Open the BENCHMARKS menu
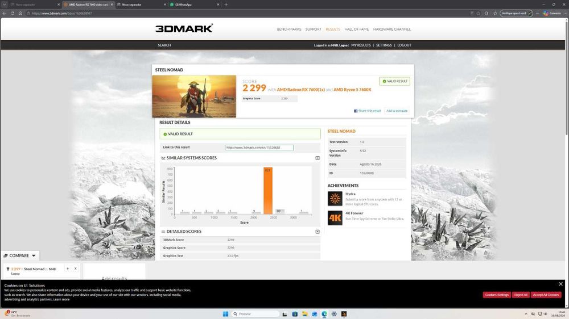Viewport: 569px width, 319px height. tap(289, 30)
